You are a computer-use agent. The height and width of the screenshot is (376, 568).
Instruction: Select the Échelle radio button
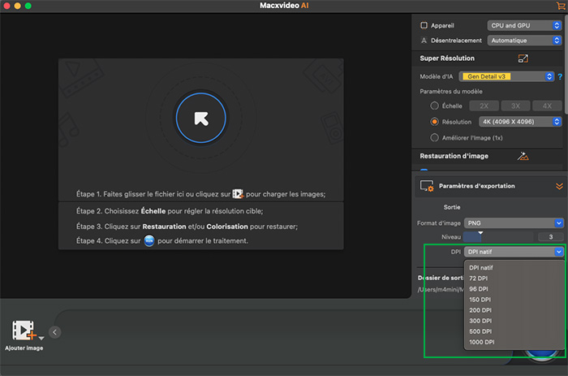(434, 106)
